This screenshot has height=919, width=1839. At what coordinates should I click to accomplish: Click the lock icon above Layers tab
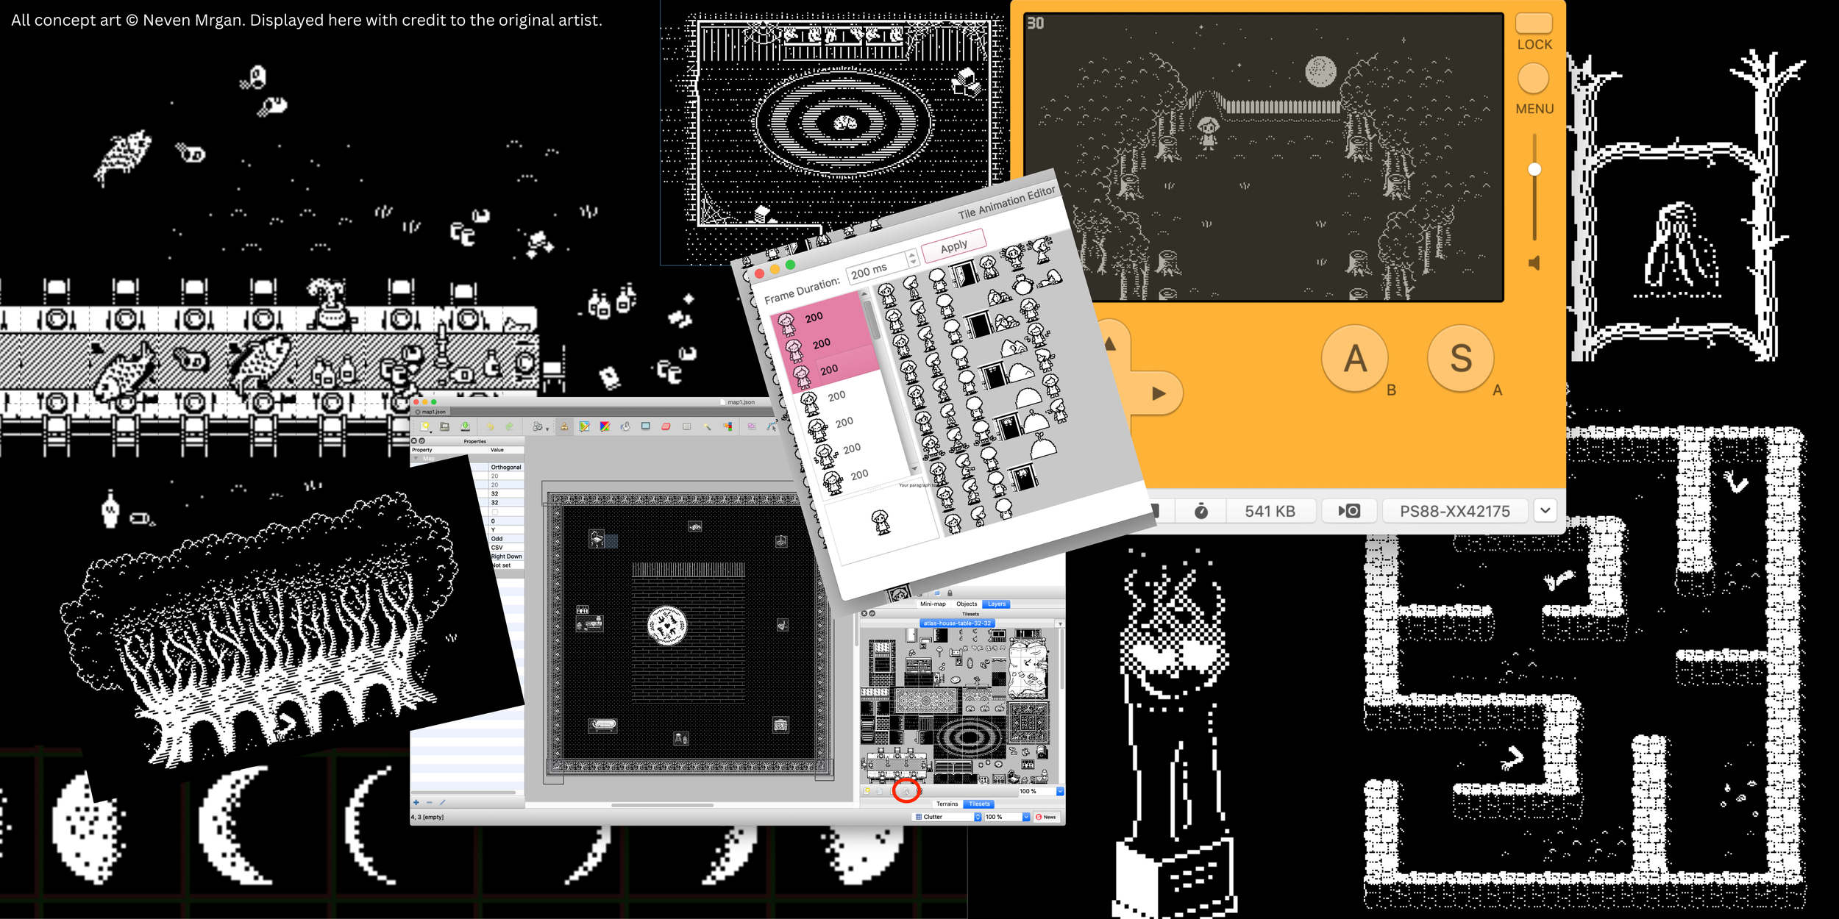point(950,593)
